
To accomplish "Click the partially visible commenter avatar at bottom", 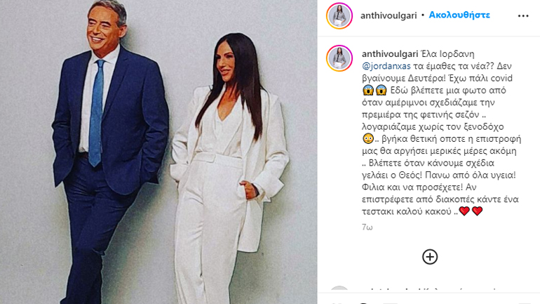I will 339,289.
